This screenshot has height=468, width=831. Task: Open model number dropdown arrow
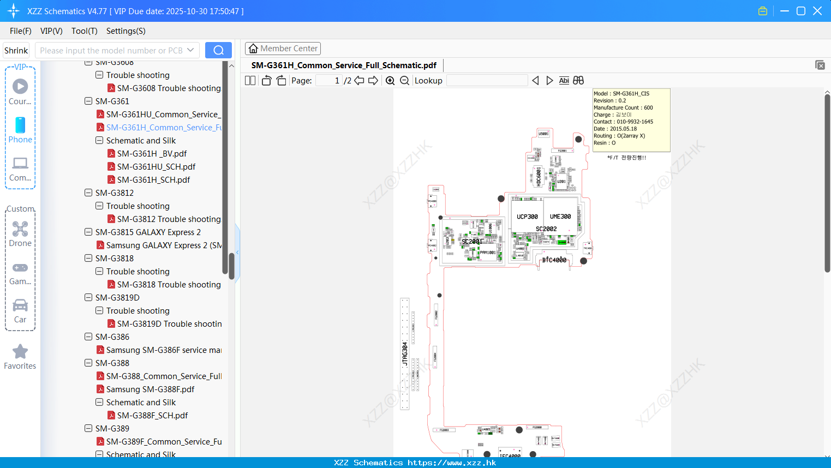click(x=190, y=50)
